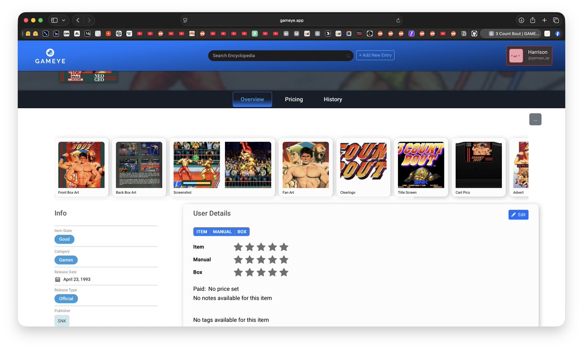The height and width of the screenshot is (350, 583).
Task: Click the Edit button in User Details
Action: (518, 215)
